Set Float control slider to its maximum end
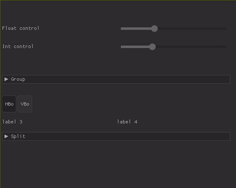Screen dimensions: 236x188 coord(226,28)
